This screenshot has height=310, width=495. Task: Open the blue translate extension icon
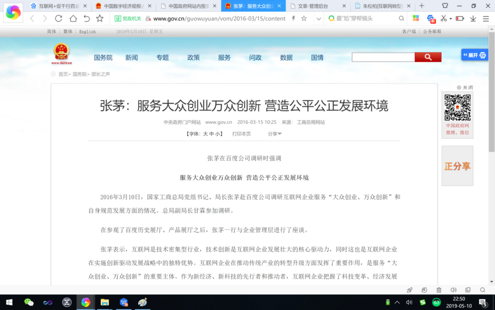pos(431,19)
